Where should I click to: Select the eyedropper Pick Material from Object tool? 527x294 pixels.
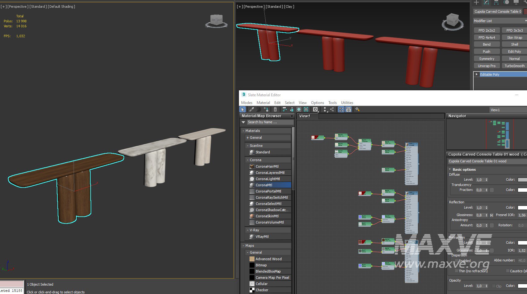click(x=252, y=110)
